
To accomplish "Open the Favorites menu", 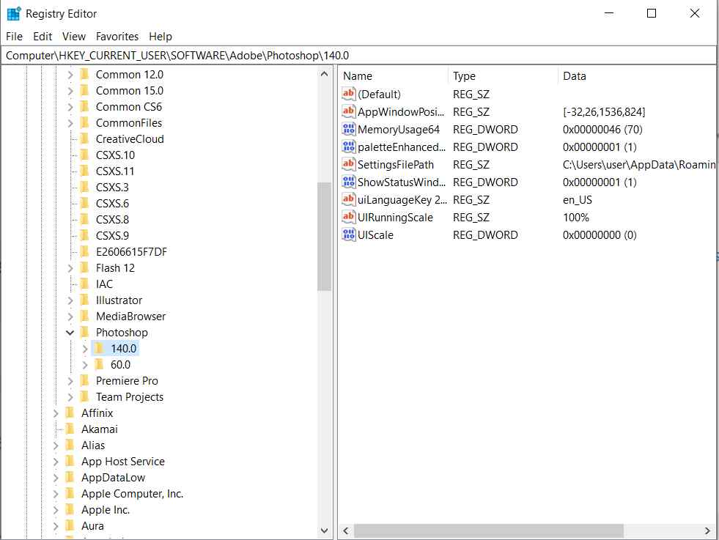I will click(x=117, y=36).
